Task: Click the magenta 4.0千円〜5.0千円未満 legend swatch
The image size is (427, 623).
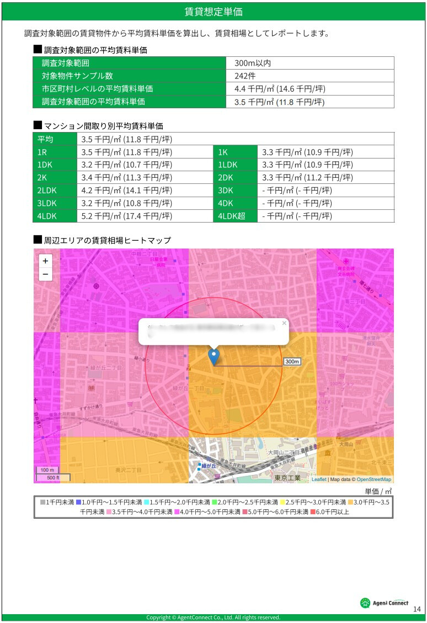Action: coord(177,512)
